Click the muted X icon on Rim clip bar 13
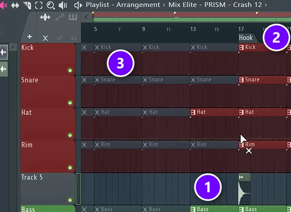This screenshot has width=291, height=212. click(x=193, y=144)
